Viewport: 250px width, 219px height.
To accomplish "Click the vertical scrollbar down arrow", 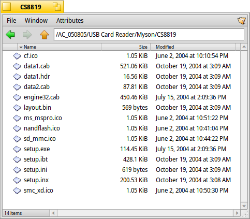I will (x=244, y=206).
